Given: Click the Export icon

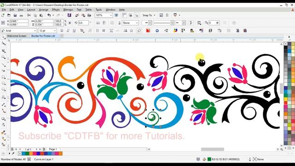Looking at the screenshot, I should 83,15.
